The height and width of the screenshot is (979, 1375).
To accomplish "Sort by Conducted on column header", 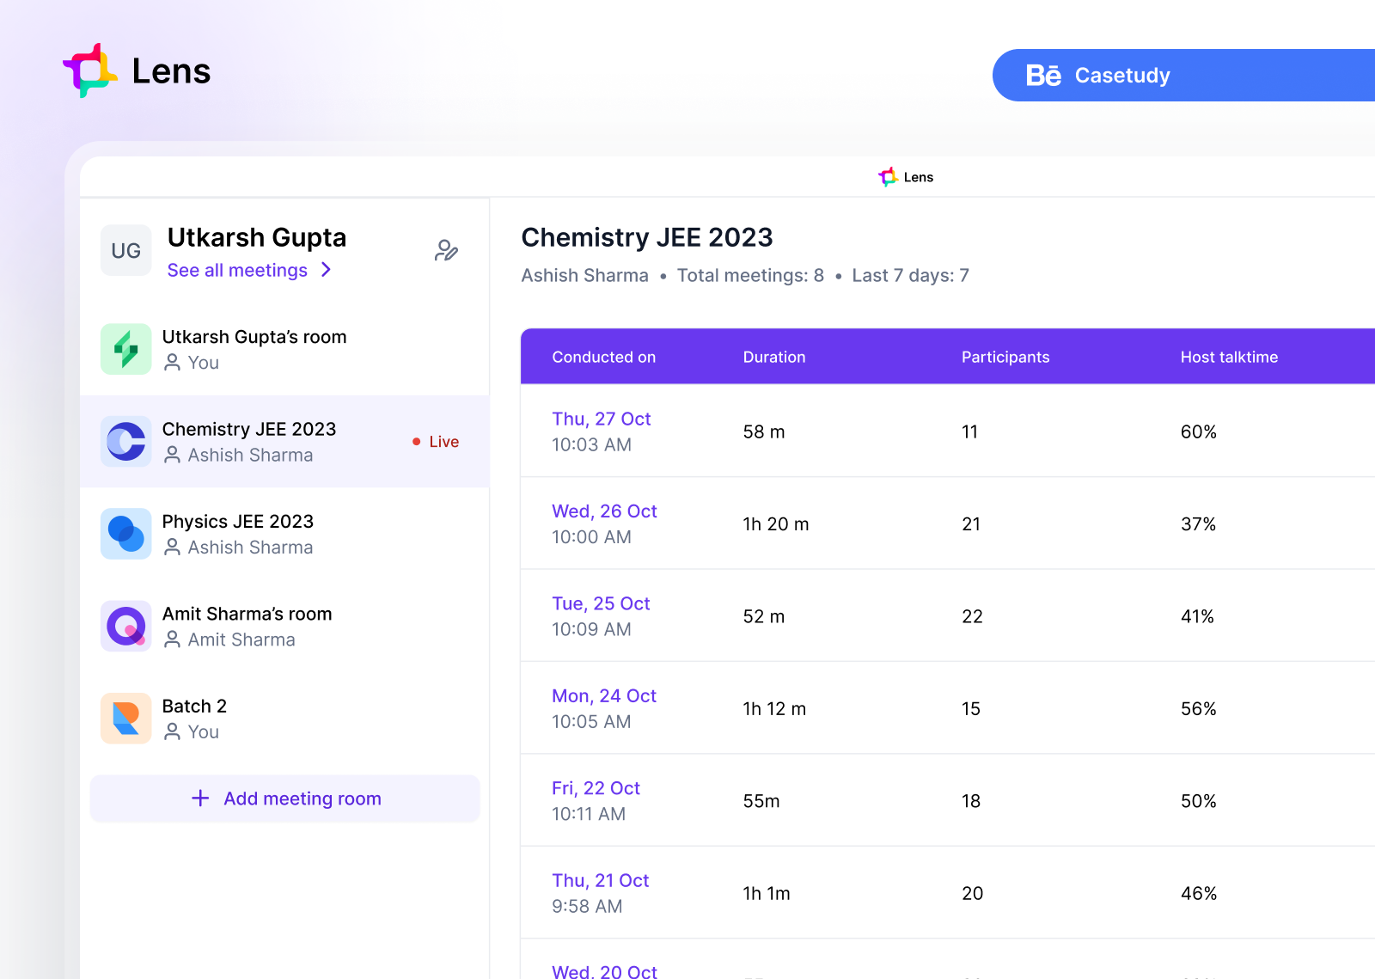I will [603, 357].
